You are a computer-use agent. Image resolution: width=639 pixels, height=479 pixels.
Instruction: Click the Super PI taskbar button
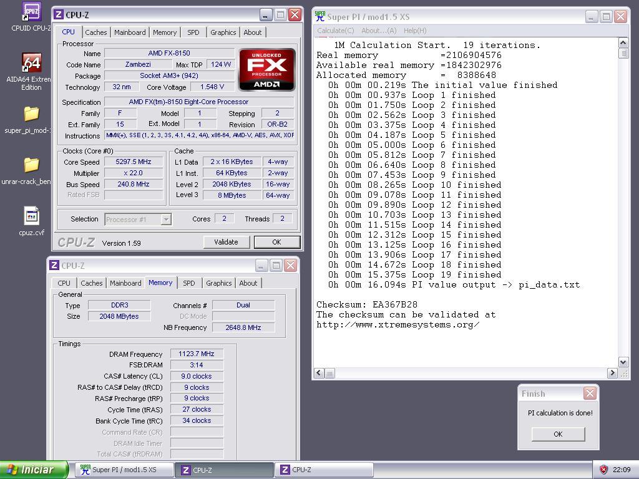(x=124, y=470)
